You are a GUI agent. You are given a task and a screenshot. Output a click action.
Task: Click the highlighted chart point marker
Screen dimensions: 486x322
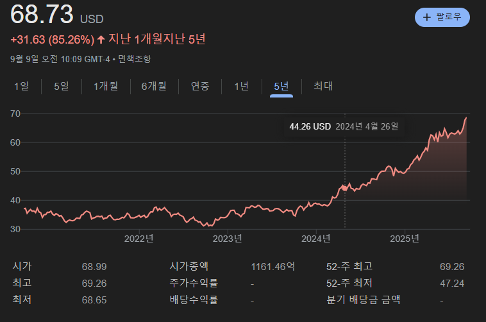345,189
